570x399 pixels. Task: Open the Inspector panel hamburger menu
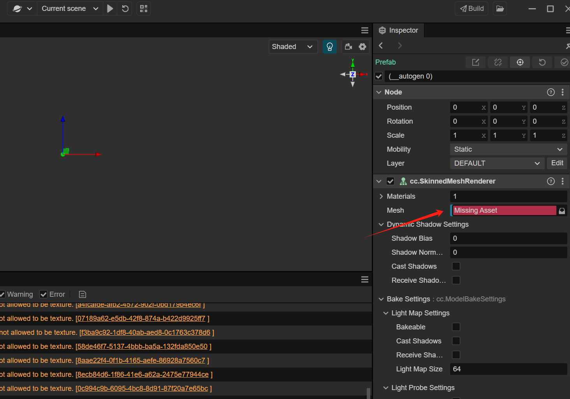[x=568, y=30]
